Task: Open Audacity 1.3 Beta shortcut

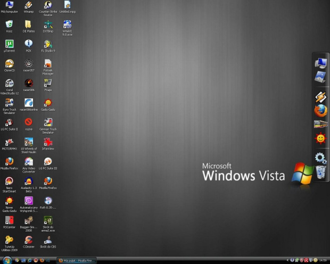Action: pos(29,185)
